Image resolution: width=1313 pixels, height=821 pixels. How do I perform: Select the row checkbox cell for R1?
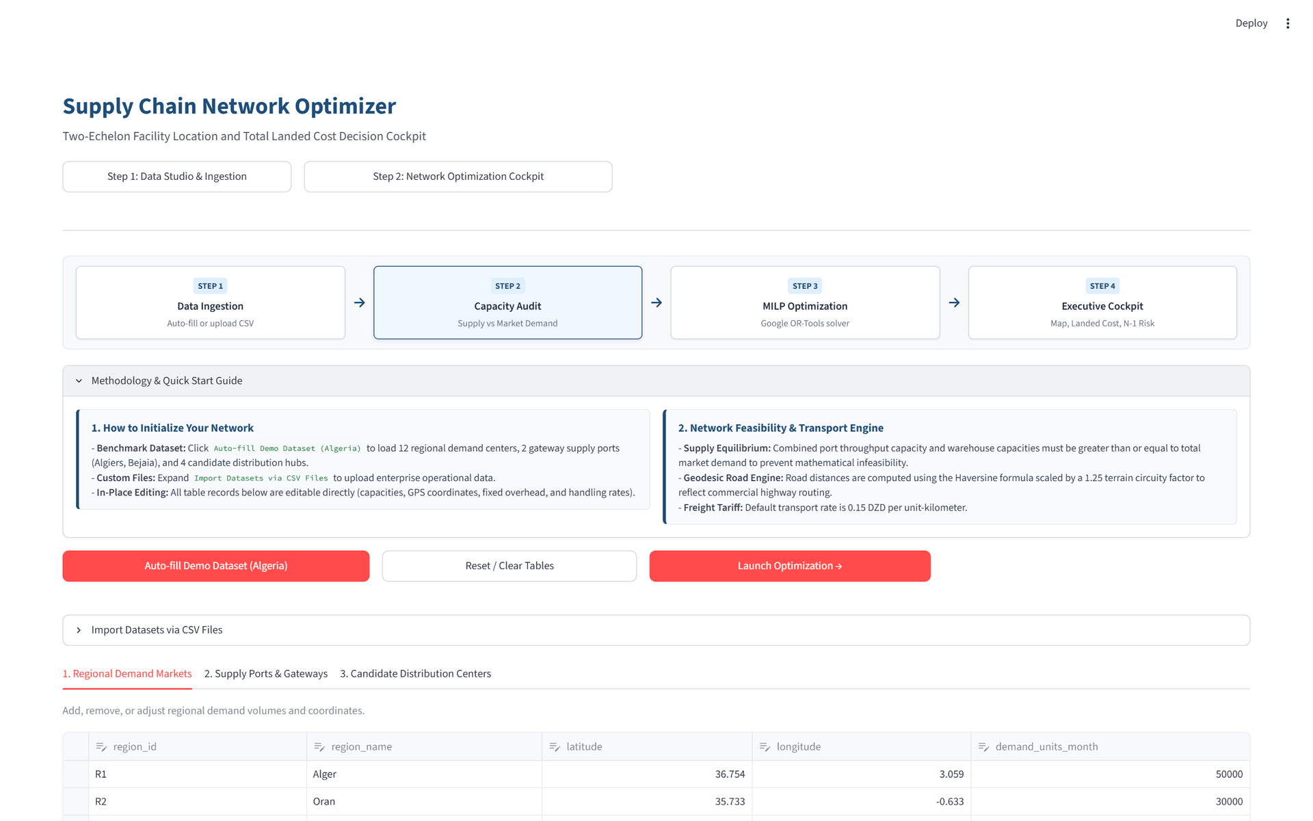76,774
